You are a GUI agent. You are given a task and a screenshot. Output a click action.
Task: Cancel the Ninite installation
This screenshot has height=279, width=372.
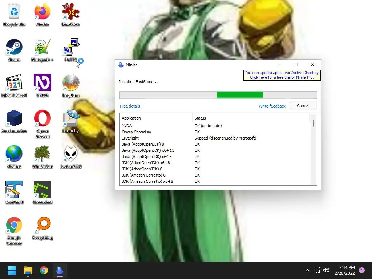[x=303, y=106]
